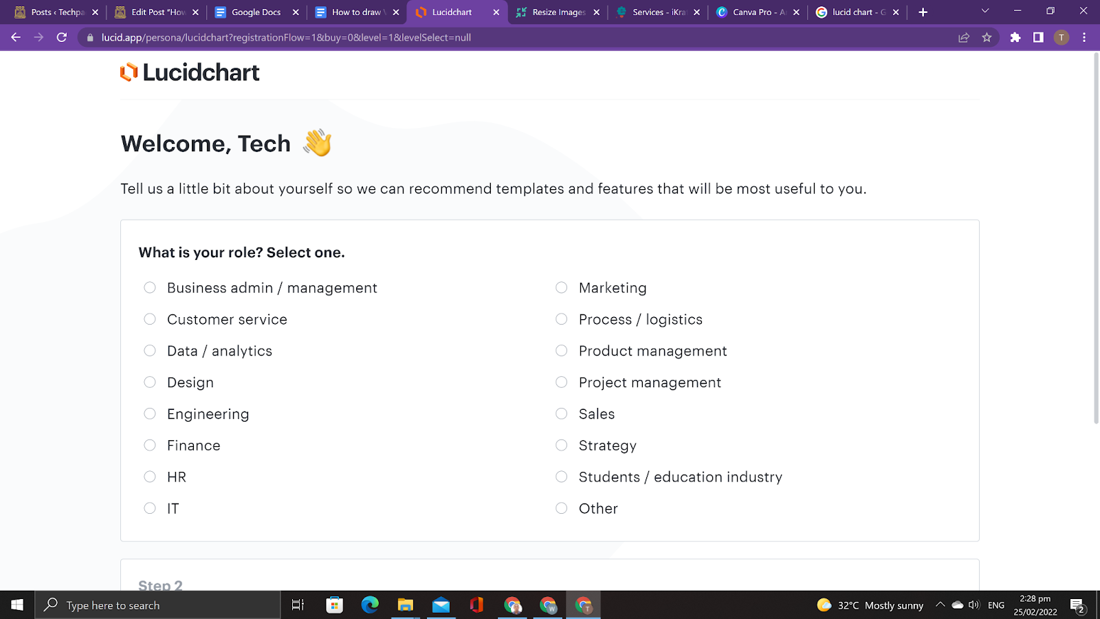Viewport: 1100px width, 619px height.
Task: Switch to the lucid chart Google tab
Action: (x=858, y=12)
